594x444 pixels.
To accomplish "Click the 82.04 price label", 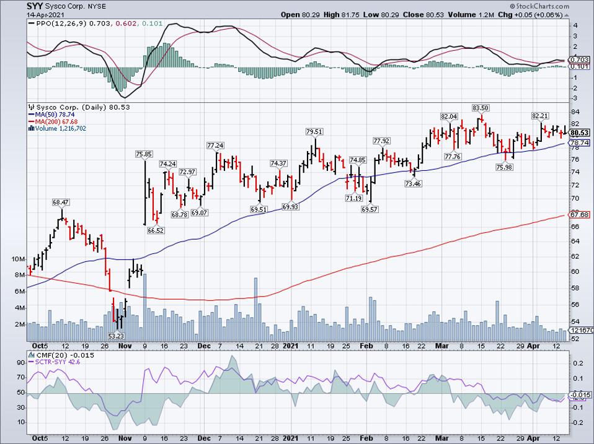I will coord(449,116).
